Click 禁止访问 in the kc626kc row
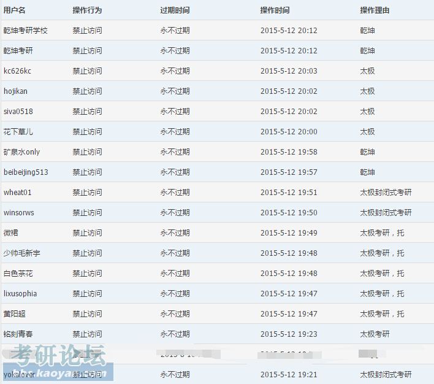Viewport: 434px width, 384px height. click(x=87, y=71)
